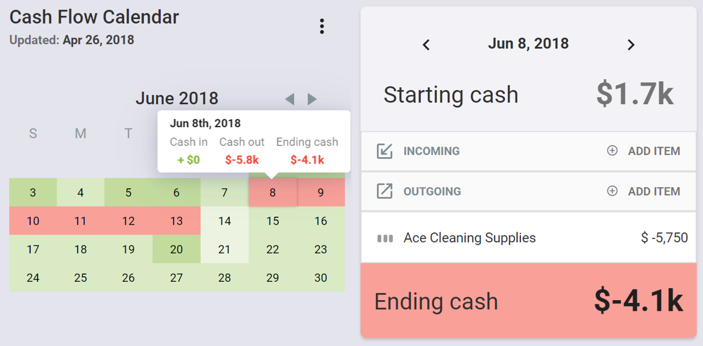The width and height of the screenshot is (703, 346).
Task: Select June 20 on the calendar
Action: tap(177, 249)
